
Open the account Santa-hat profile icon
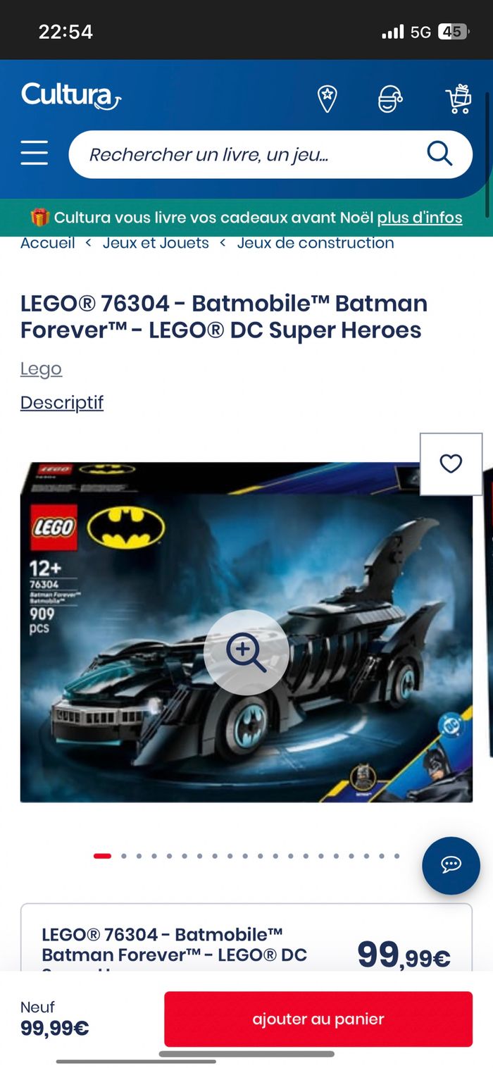[390, 99]
